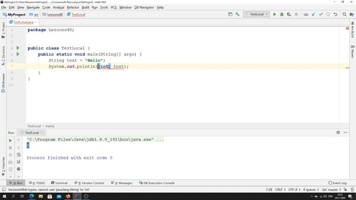Collapse the main method fold marker
Viewport: 356px width, 200px height.
26,54
